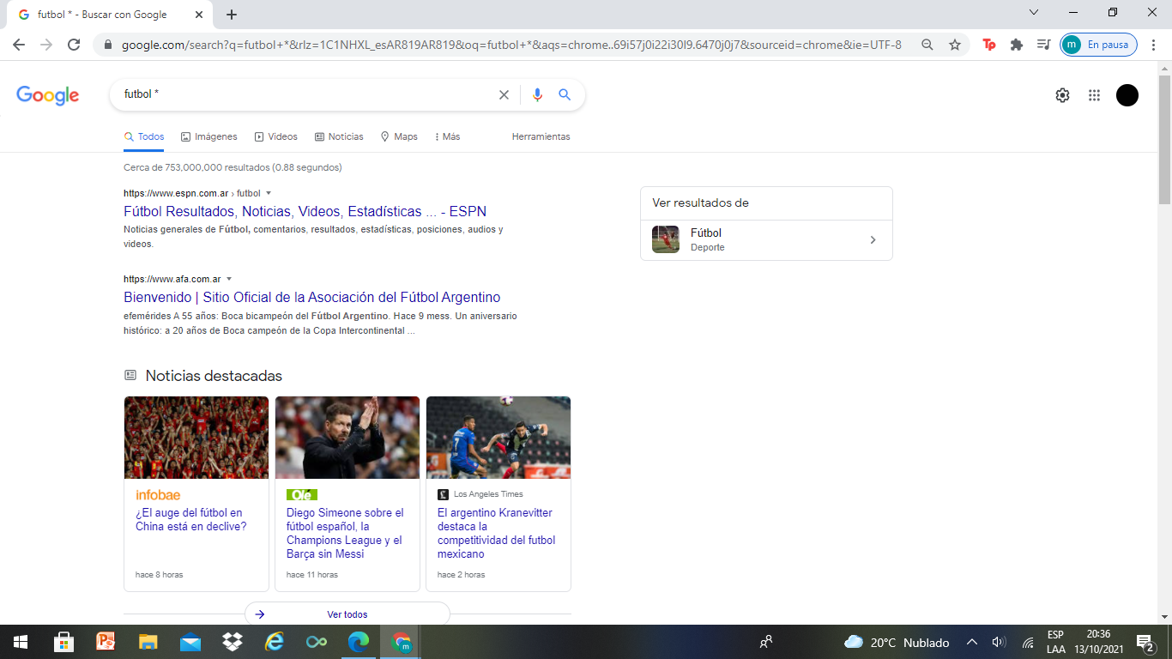Image resolution: width=1172 pixels, height=659 pixels.
Task: Open the Windows Start menu
Action: (x=20, y=642)
